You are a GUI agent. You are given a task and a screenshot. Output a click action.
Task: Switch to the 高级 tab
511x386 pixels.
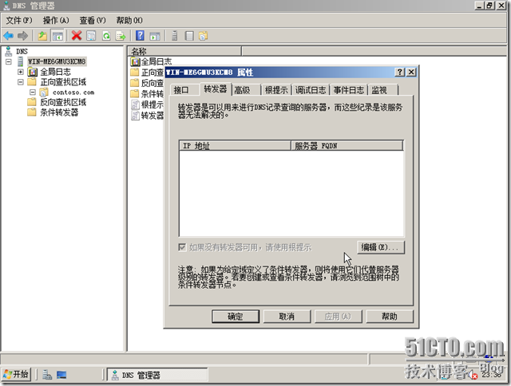[246, 90]
